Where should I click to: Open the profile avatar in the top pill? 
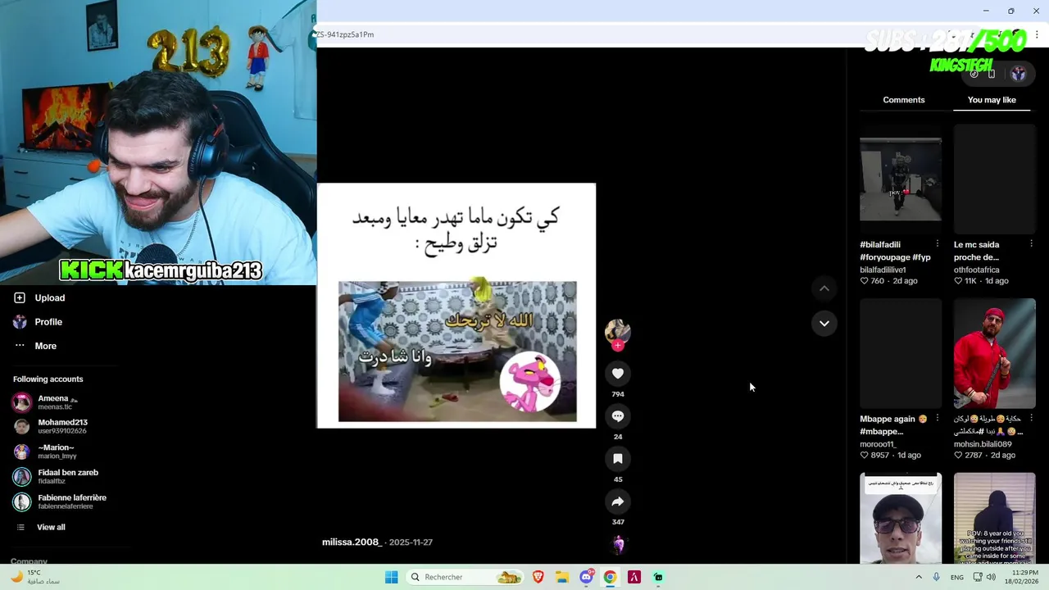click(x=1018, y=74)
